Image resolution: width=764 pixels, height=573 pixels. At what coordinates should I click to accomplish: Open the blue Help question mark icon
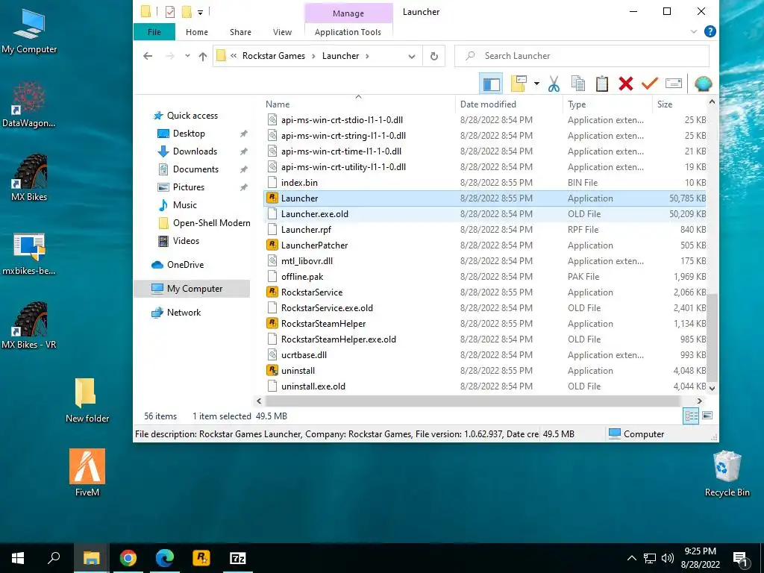pos(710,31)
